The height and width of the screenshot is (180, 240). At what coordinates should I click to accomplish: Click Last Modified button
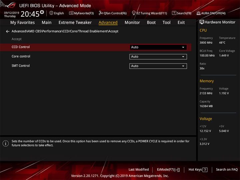click(139, 170)
